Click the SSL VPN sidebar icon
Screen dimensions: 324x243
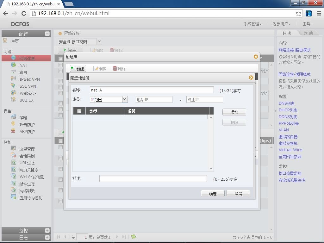(x=13, y=86)
